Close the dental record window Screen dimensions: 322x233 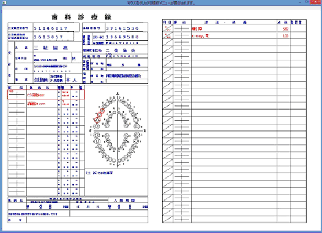point(316,2)
